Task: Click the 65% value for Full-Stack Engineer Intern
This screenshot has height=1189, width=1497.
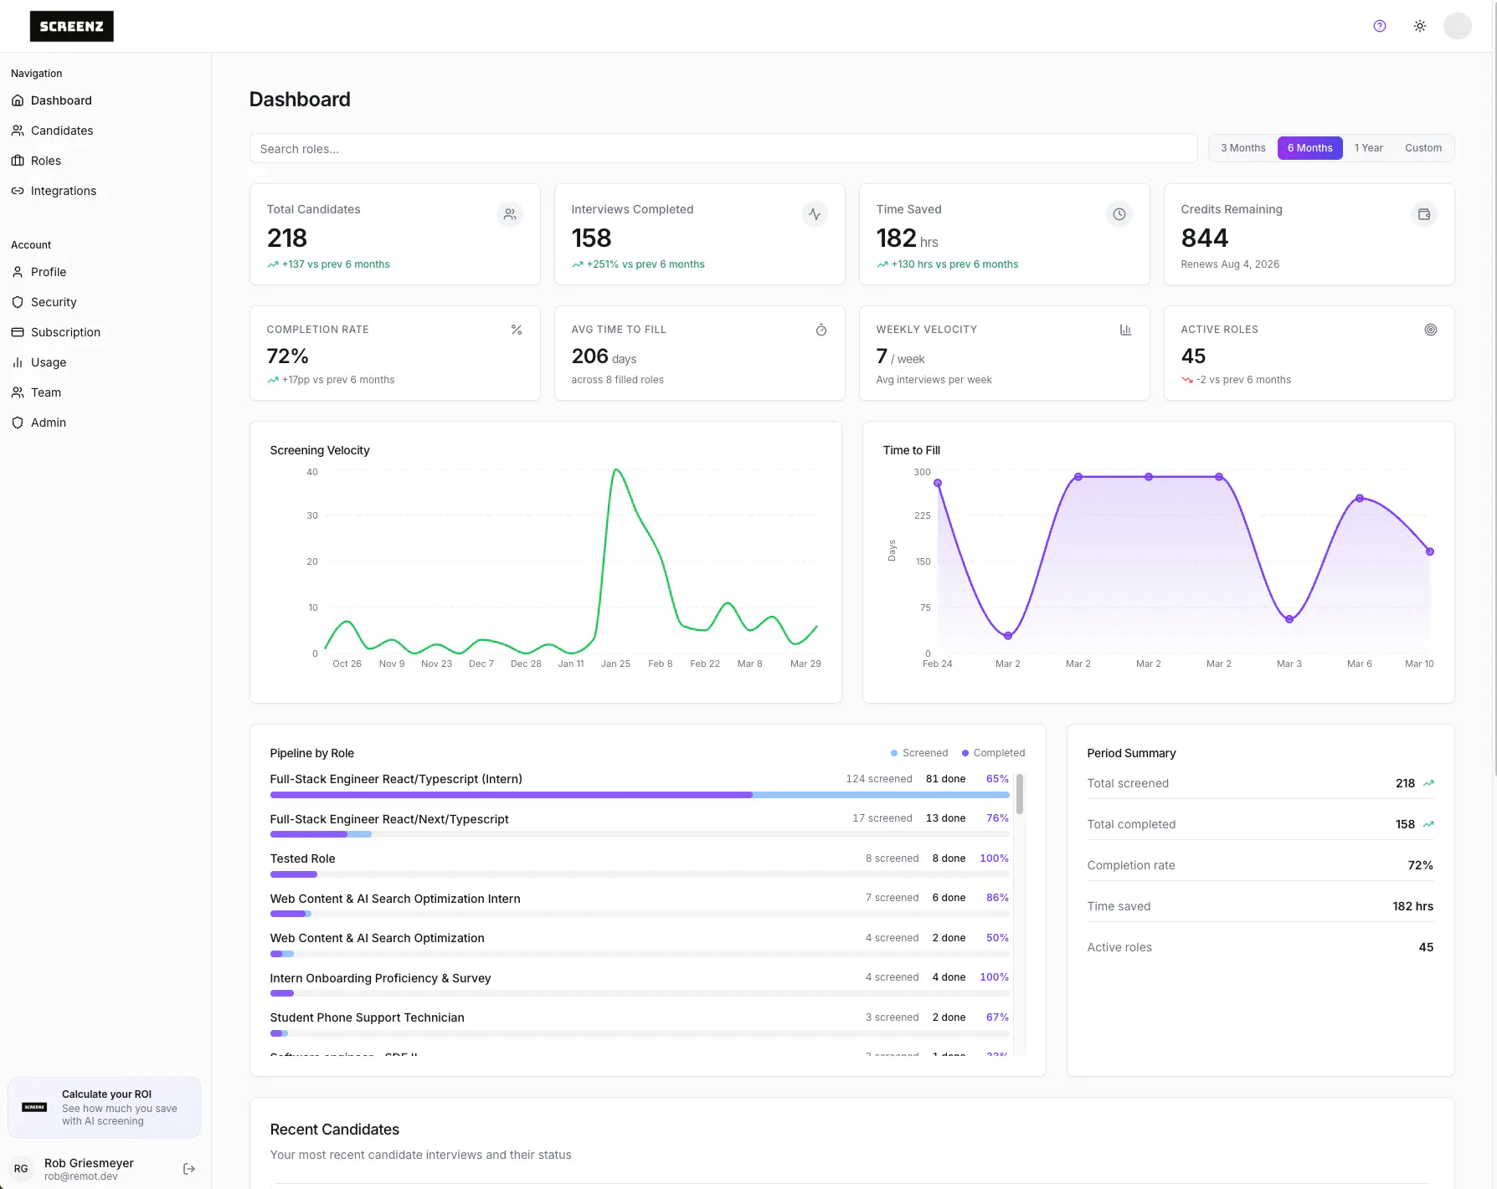Action: coord(997,779)
